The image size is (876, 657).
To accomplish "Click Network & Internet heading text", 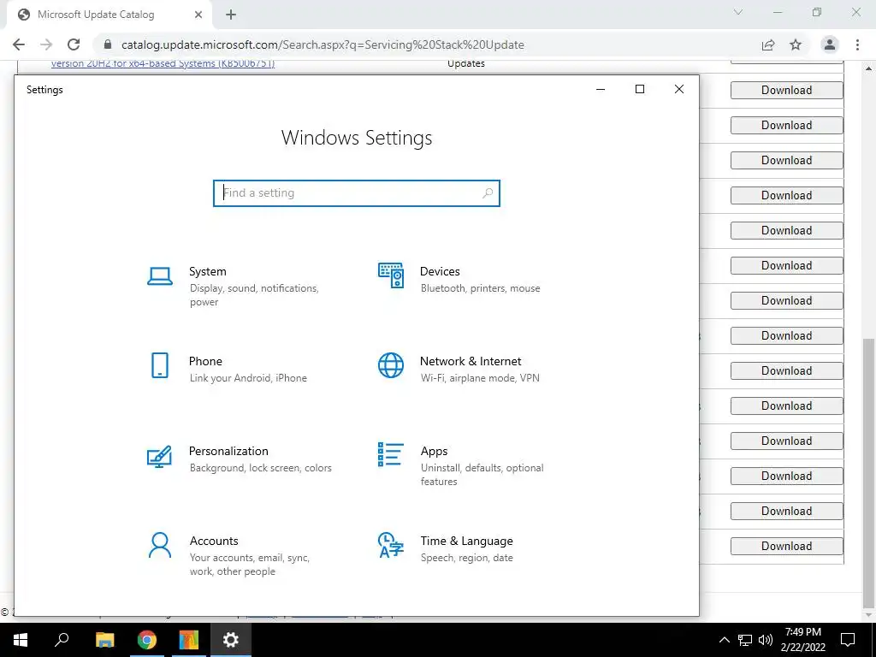I will point(471,362).
